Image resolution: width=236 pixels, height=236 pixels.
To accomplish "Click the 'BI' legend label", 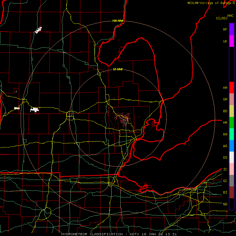I will (225, 192).
